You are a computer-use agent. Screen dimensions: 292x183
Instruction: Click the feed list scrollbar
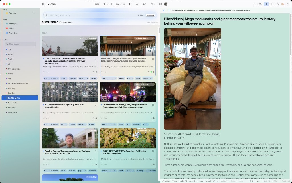(x=159, y=30)
